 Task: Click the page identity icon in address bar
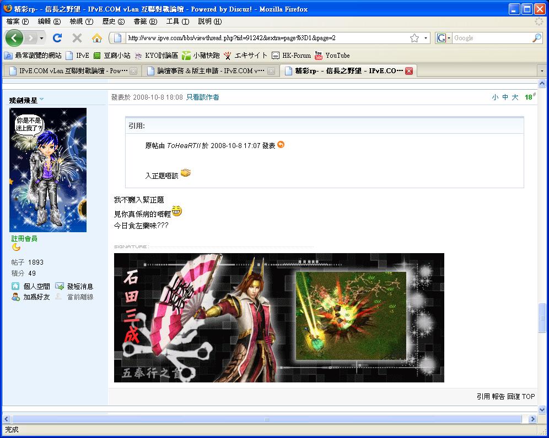pos(117,38)
